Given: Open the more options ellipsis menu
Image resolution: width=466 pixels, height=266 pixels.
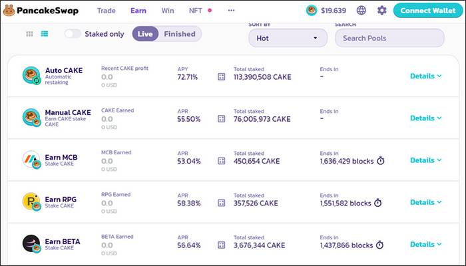Looking at the screenshot, I should click(231, 11).
